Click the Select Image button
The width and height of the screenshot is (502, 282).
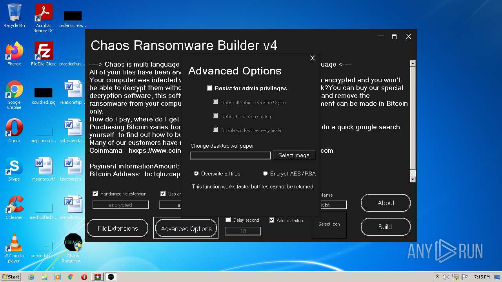pos(294,155)
